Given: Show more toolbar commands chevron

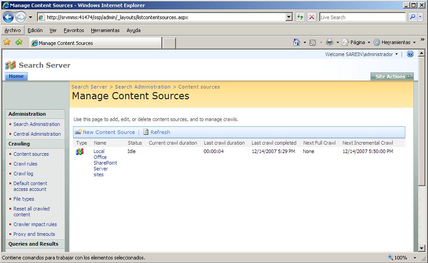Looking at the screenshot, I should (422, 39).
